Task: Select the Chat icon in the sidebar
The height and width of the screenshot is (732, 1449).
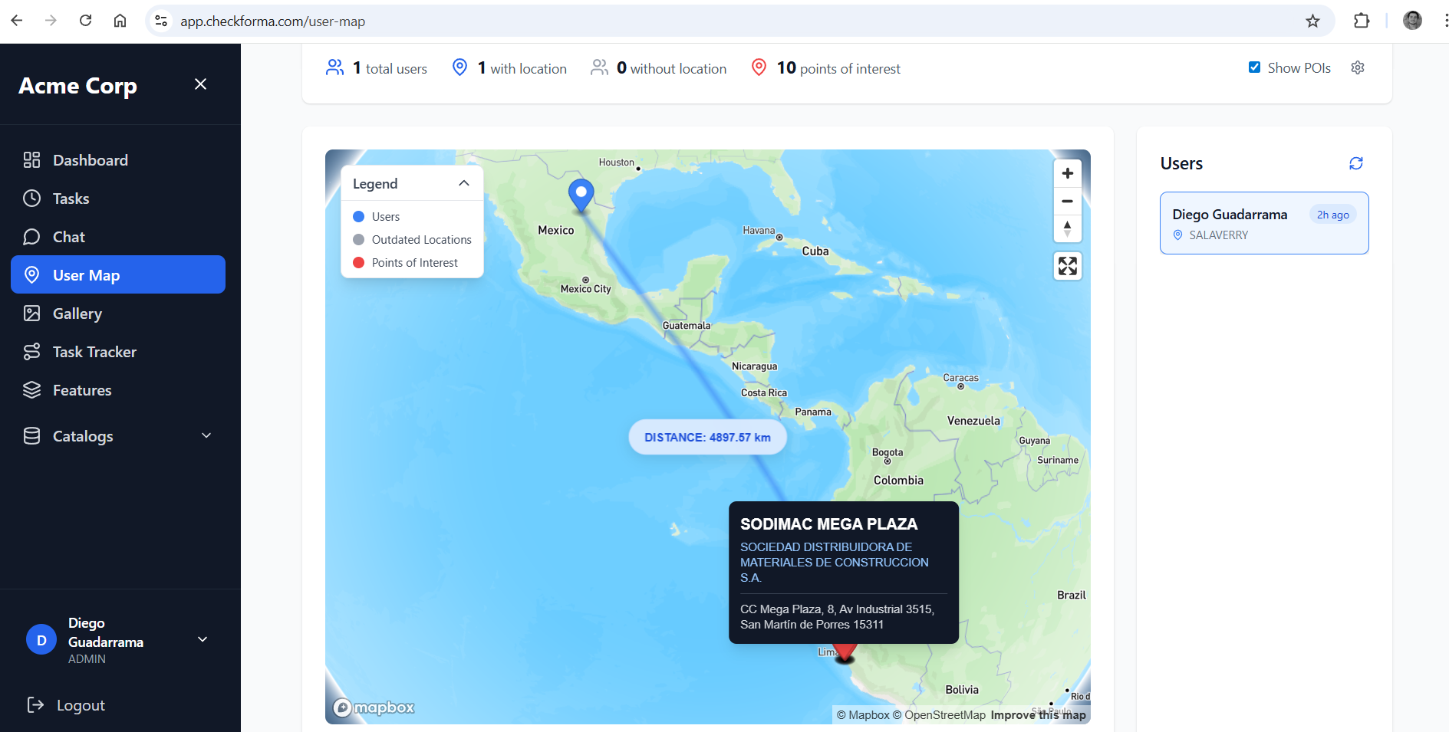Action: pos(32,236)
